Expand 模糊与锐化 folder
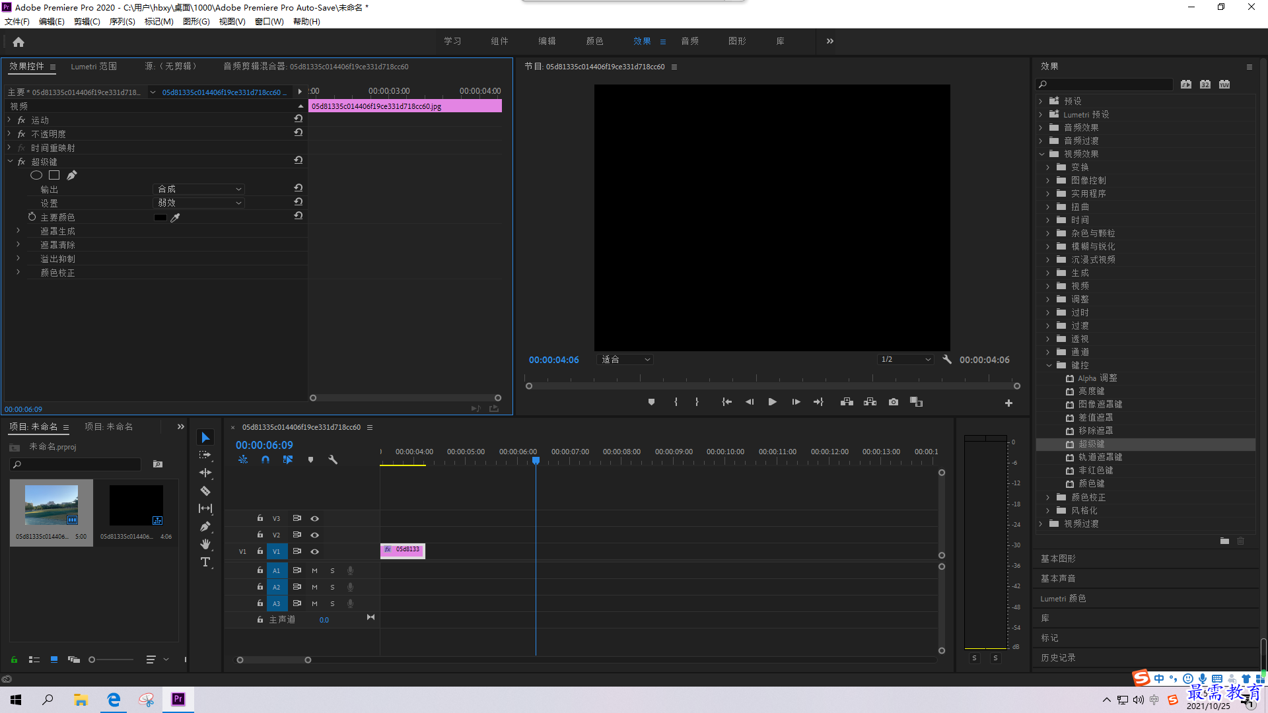The width and height of the screenshot is (1268, 713). tap(1048, 246)
